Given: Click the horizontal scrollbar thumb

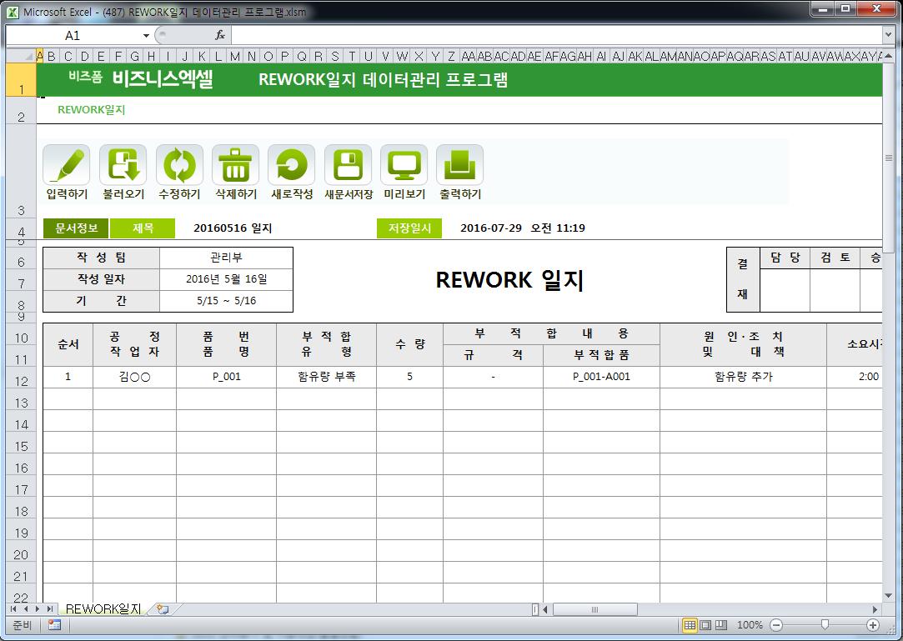Looking at the screenshot, I should pyautogui.click(x=594, y=609).
